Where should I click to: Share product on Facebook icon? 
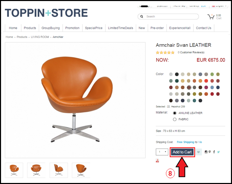[x=214, y=152]
